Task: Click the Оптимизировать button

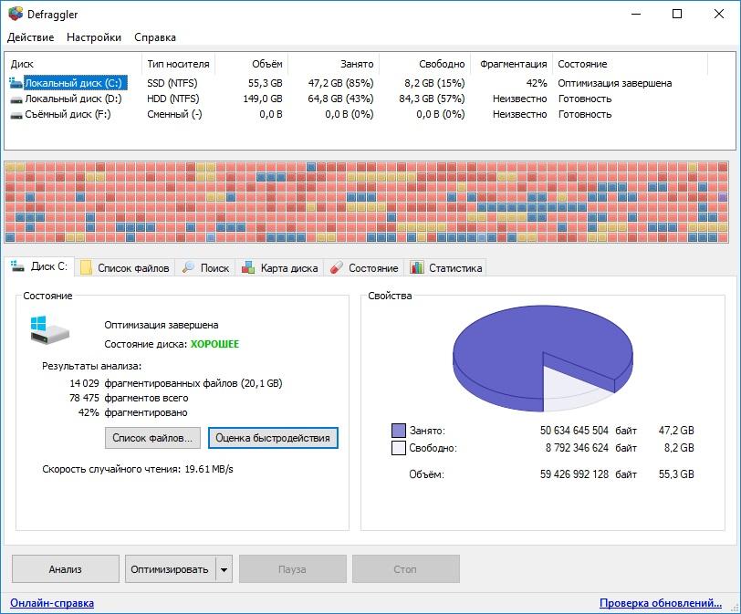Action: click(170, 569)
